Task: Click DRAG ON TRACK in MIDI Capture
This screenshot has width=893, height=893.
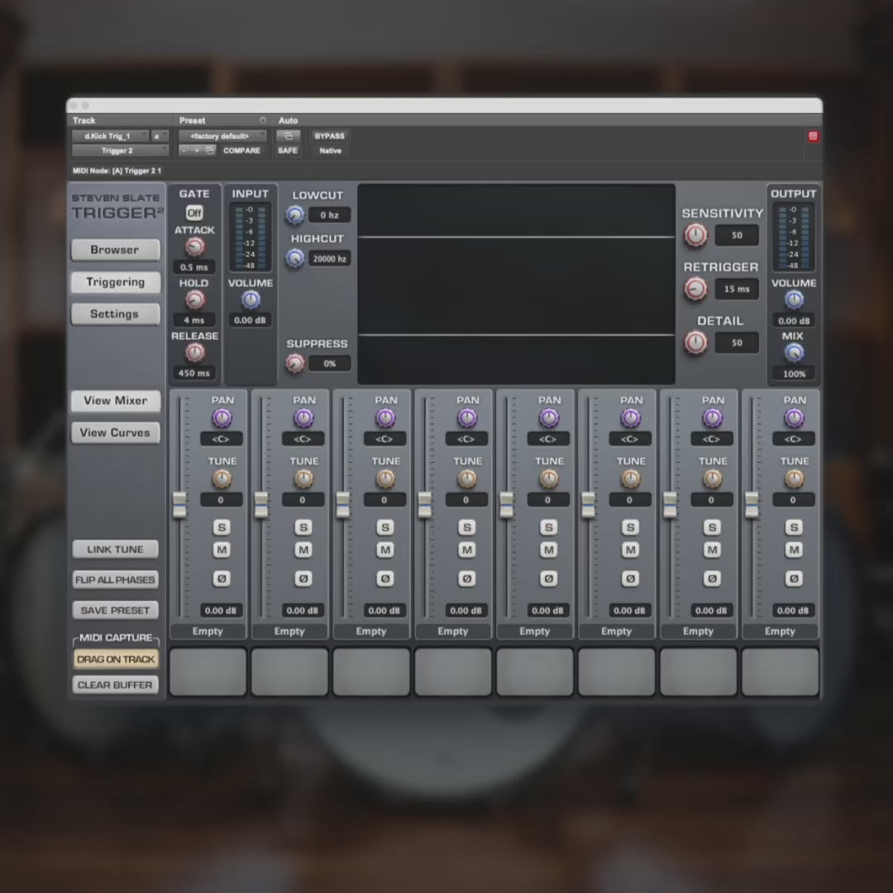Action: click(116, 659)
